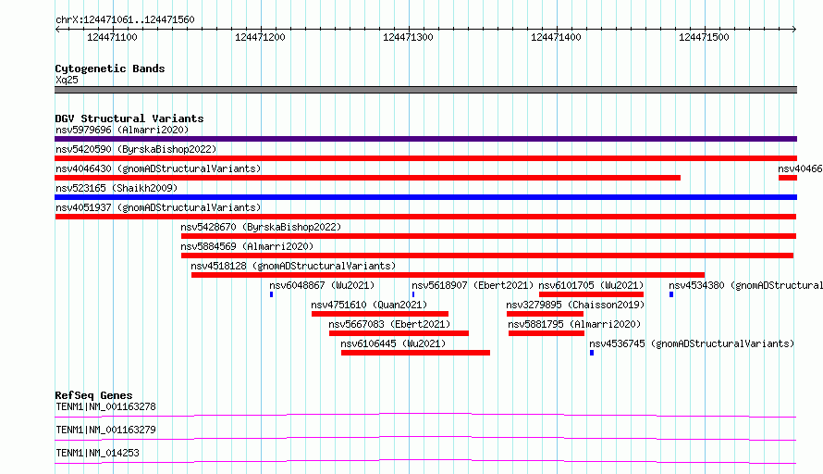
Task: Click the small blue nsv6048867 (Wu2021) marker
Action: (x=271, y=294)
